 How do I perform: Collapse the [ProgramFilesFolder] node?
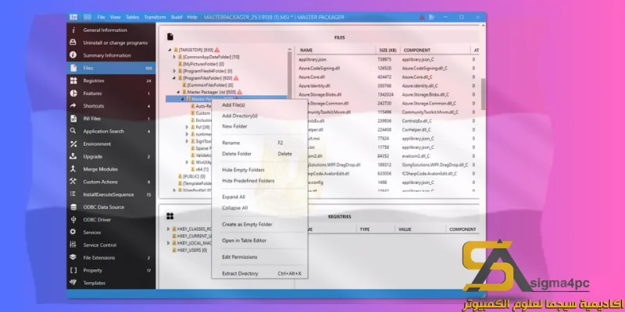(x=174, y=78)
